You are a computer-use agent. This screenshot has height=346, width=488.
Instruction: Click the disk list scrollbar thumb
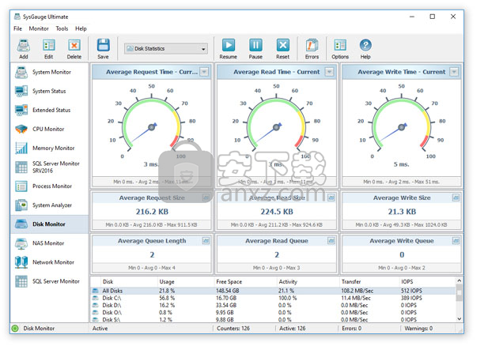click(460, 294)
